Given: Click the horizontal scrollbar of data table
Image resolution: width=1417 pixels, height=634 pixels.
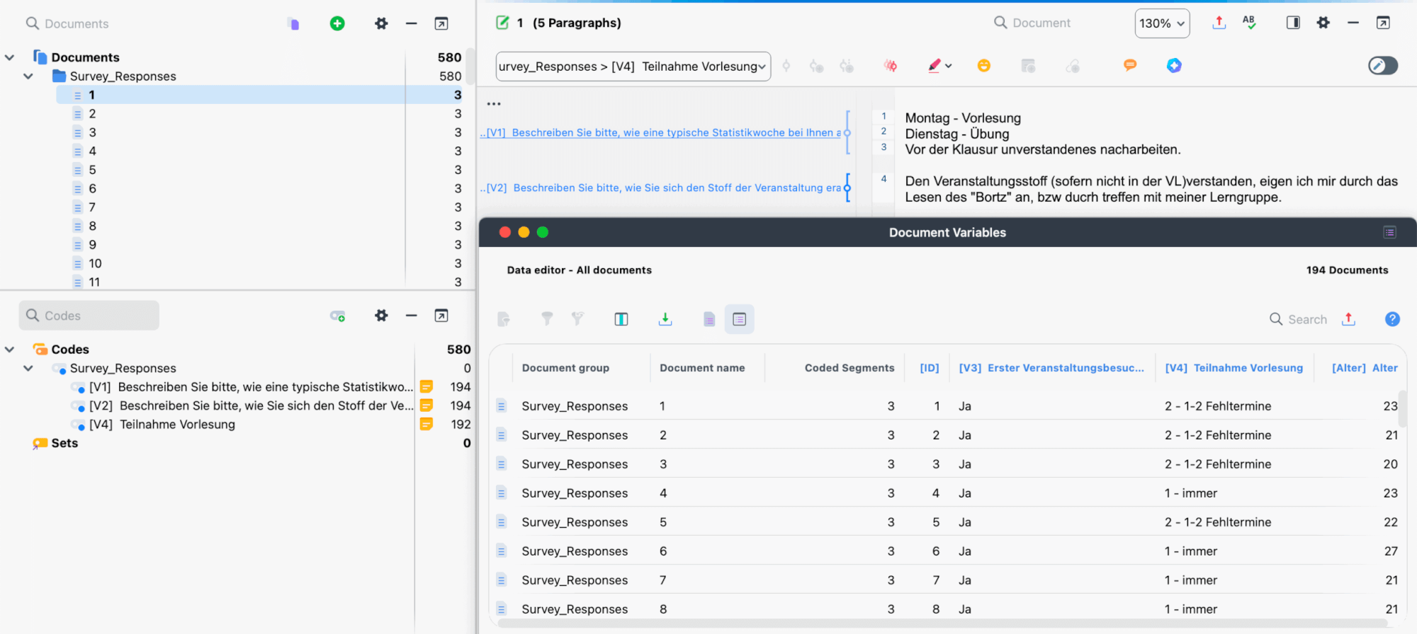Looking at the screenshot, I should click(942, 623).
